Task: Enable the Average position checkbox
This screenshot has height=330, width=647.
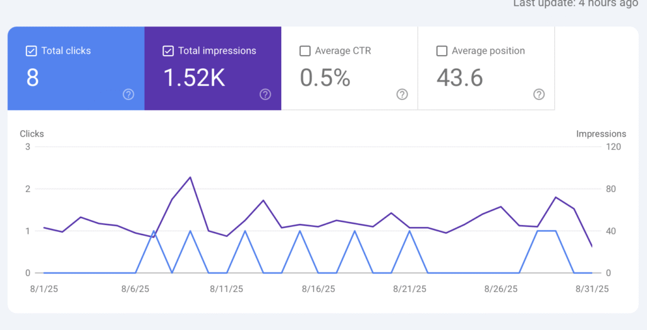Action: pos(442,51)
